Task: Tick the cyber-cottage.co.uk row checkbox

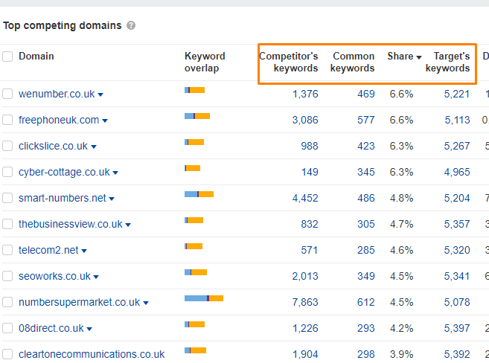Action: (7, 172)
